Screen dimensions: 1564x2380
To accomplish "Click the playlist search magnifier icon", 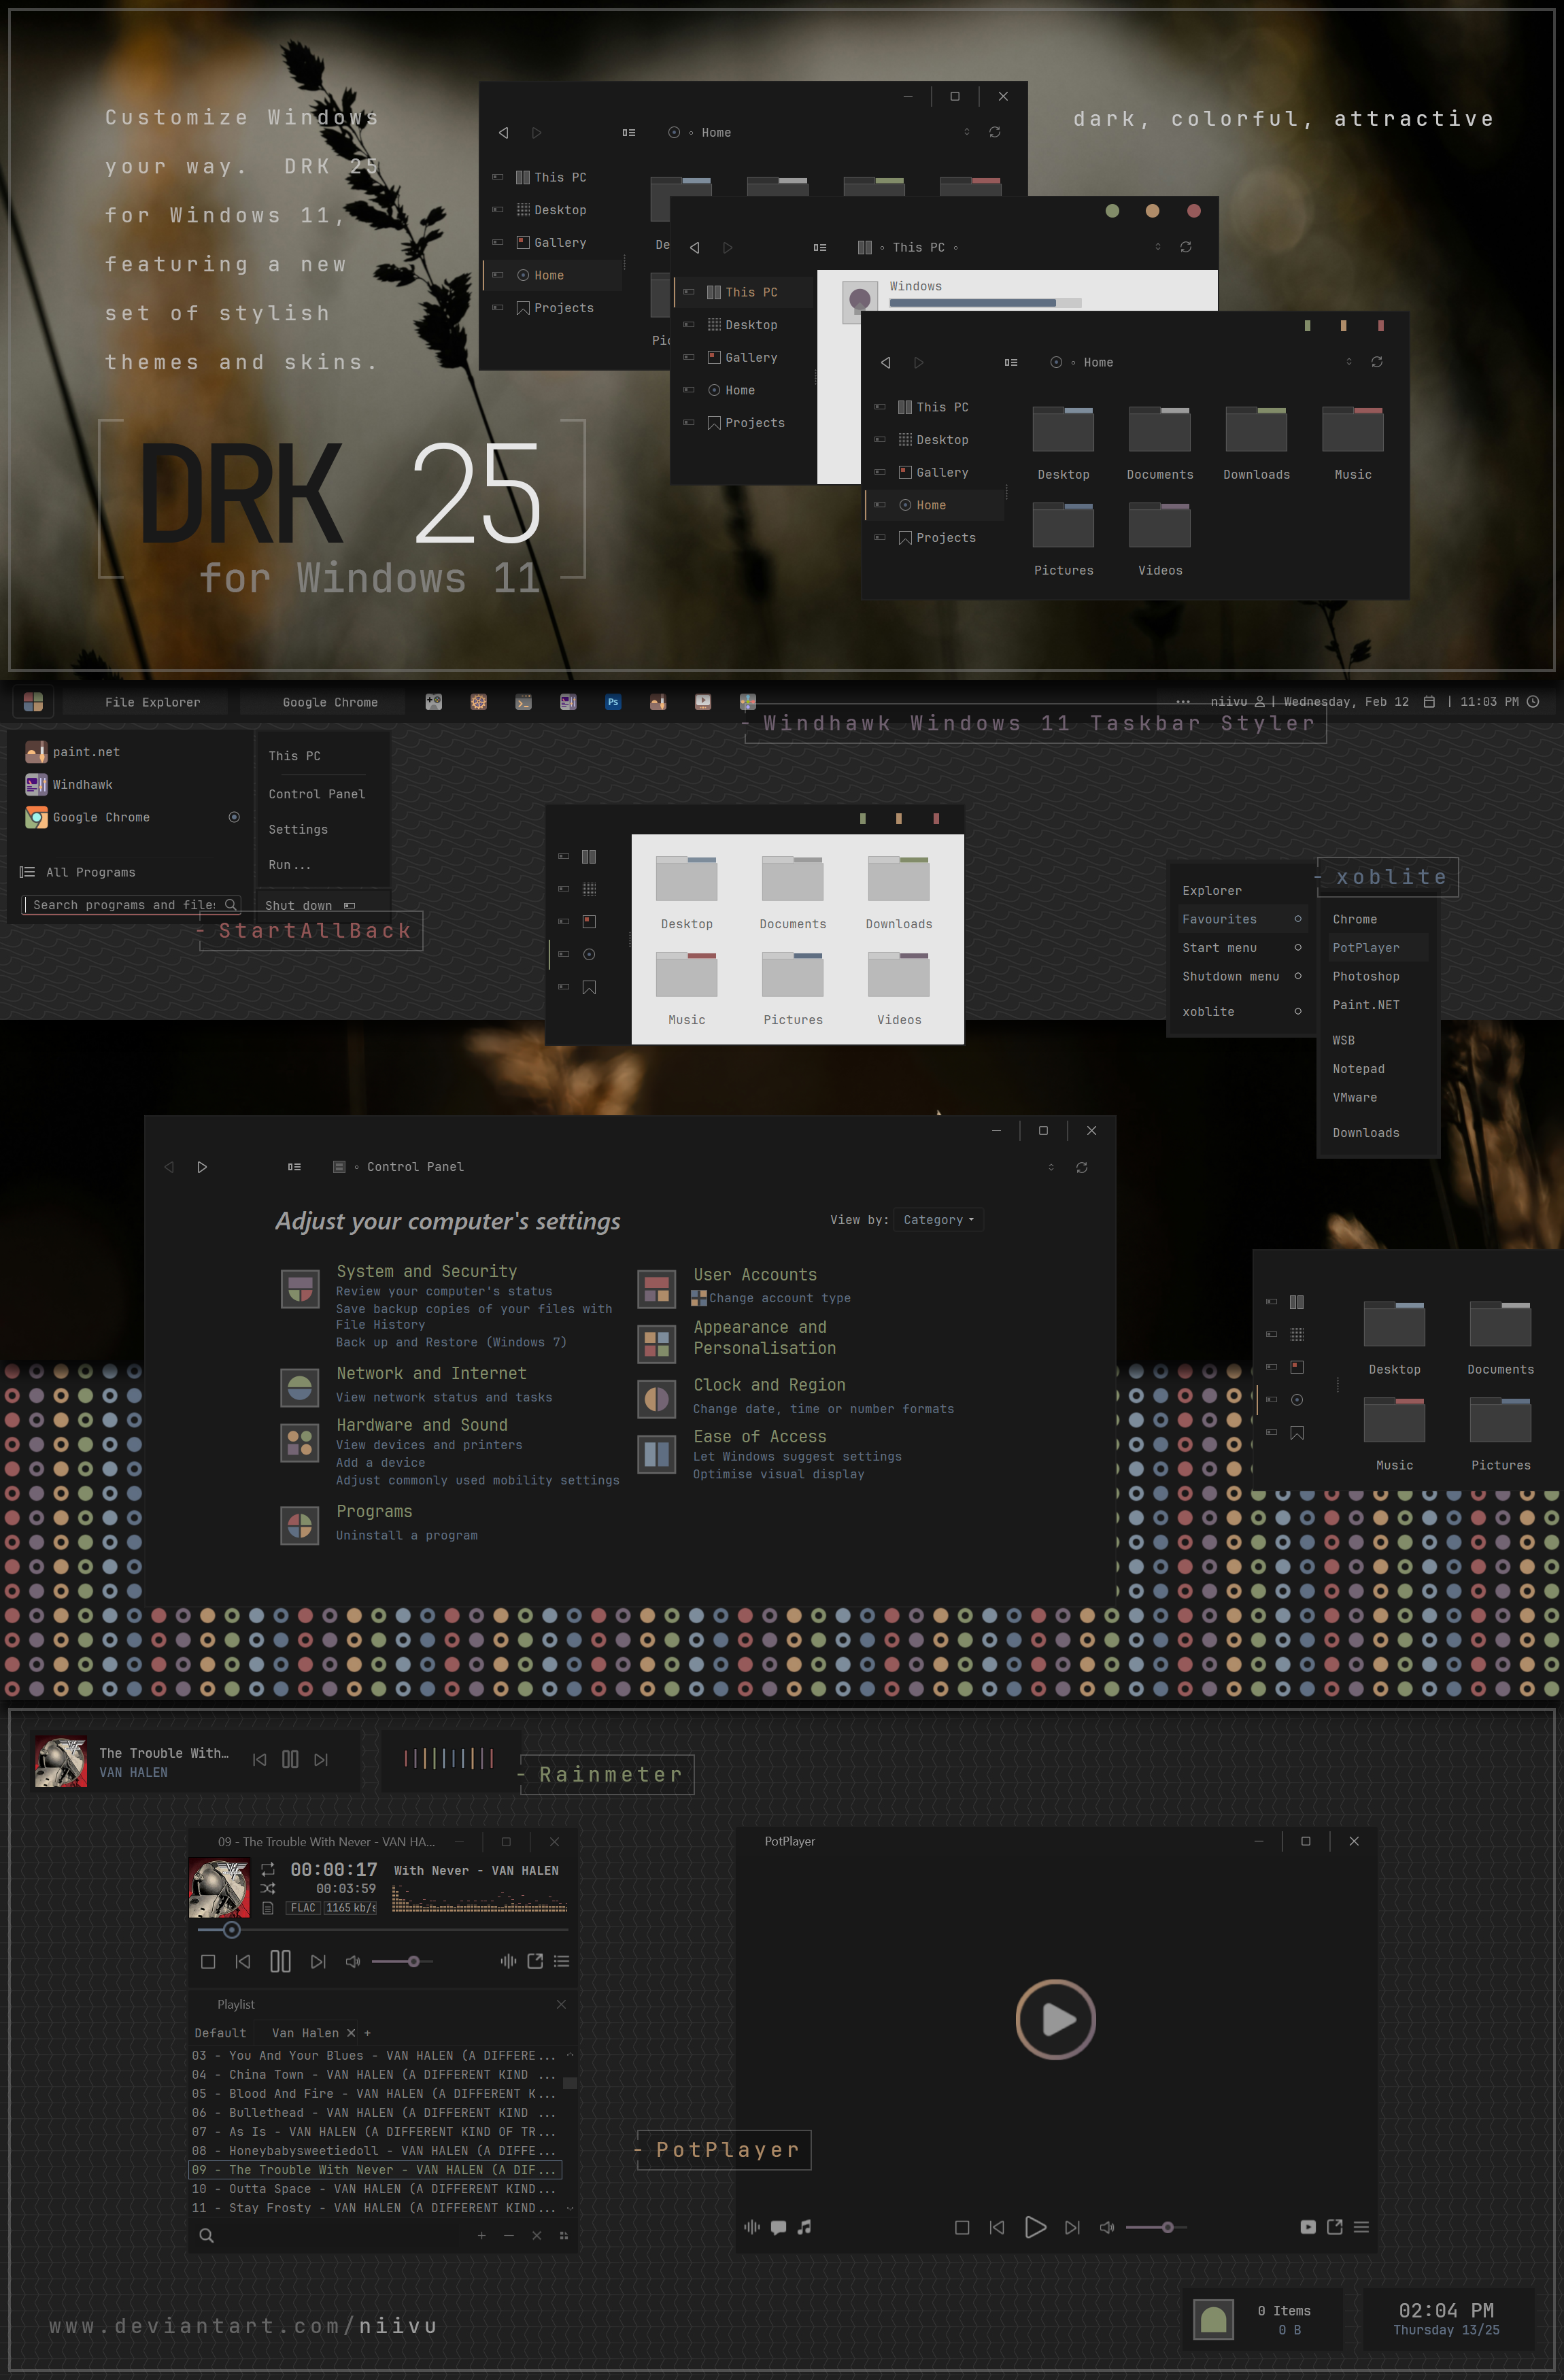I will pyautogui.click(x=206, y=2235).
